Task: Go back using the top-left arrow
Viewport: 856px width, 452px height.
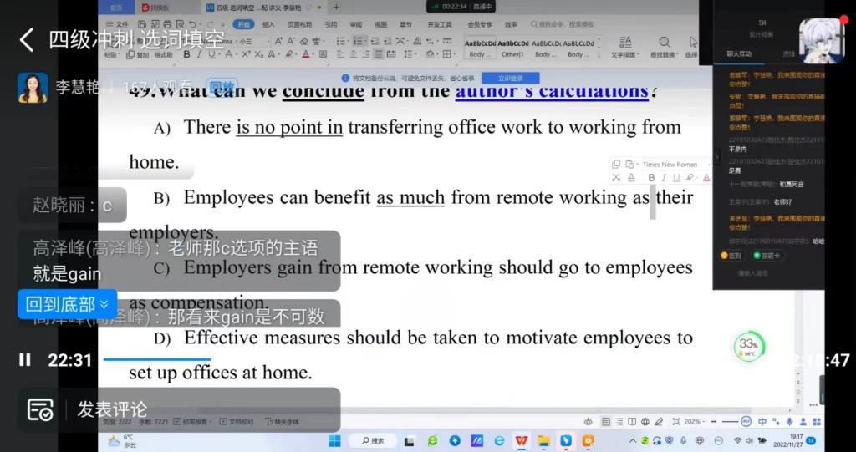Action: coord(26,39)
